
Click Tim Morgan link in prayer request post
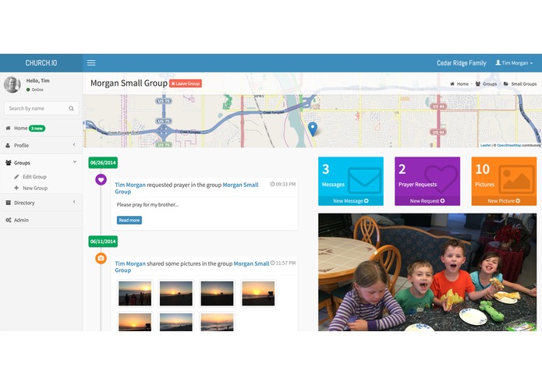[130, 185]
